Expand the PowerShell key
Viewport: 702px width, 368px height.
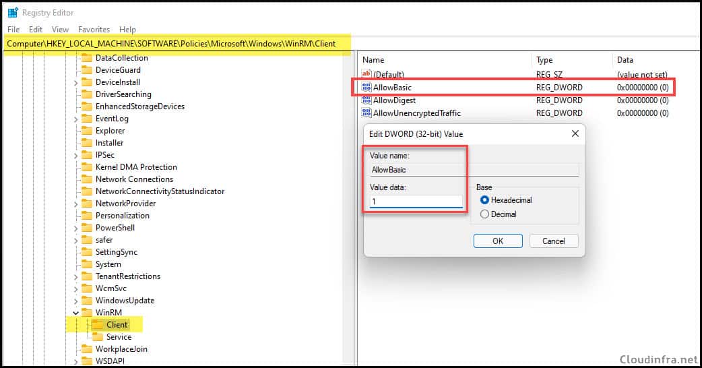[75, 228]
